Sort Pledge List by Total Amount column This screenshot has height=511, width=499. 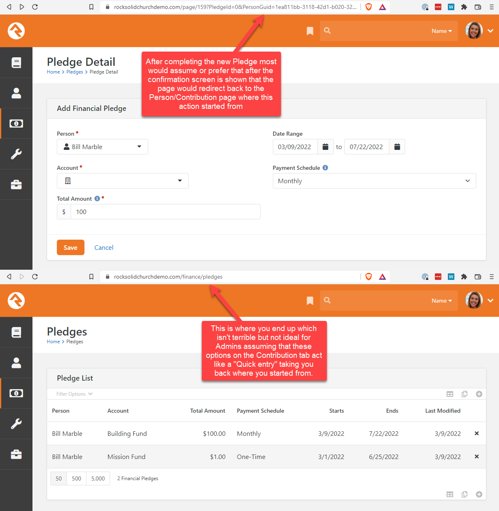pos(207,411)
